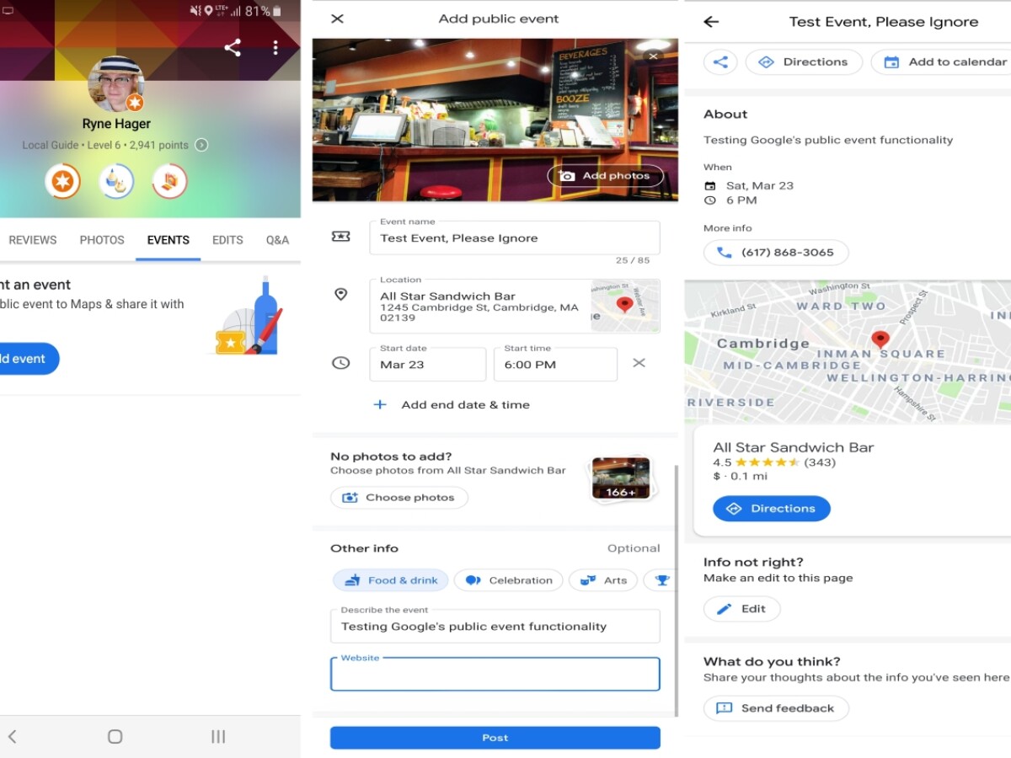Open the All Star Sandwich Bar place title
The height and width of the screenshot is (758, 1011).
click(x=794, y=448)
